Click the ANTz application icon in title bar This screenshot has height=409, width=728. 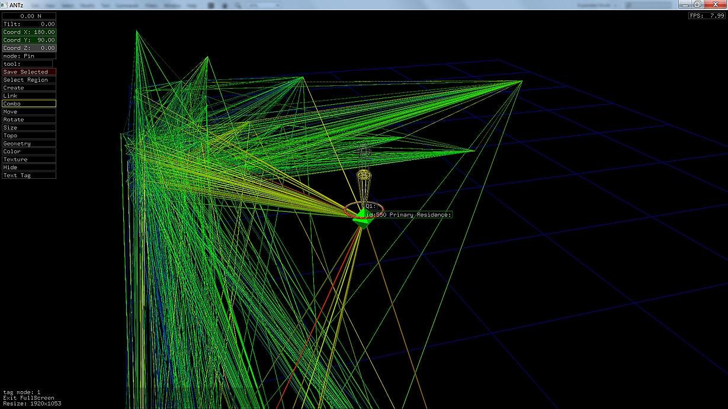click(4, 5)
